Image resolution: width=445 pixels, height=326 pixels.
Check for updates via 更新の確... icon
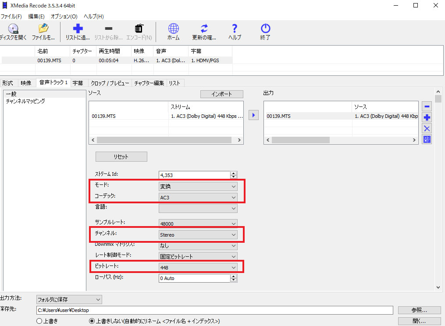(204, 32)
